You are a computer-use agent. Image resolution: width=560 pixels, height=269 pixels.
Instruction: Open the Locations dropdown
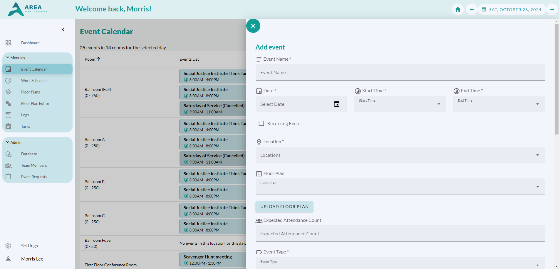[x=400, y=155]
